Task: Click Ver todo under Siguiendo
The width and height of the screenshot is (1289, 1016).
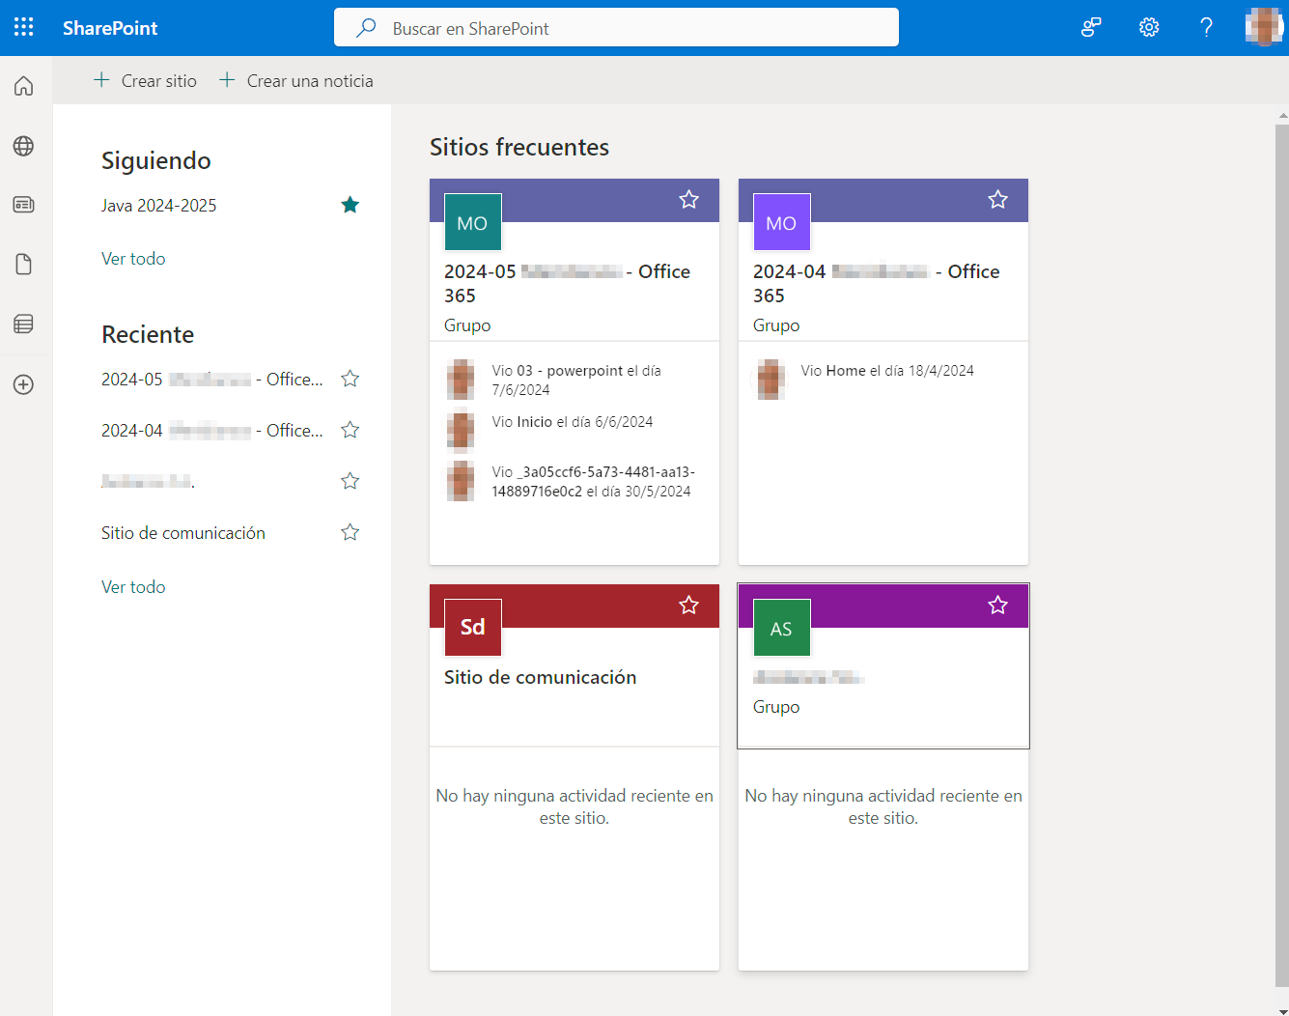Action: coord(133,259)
